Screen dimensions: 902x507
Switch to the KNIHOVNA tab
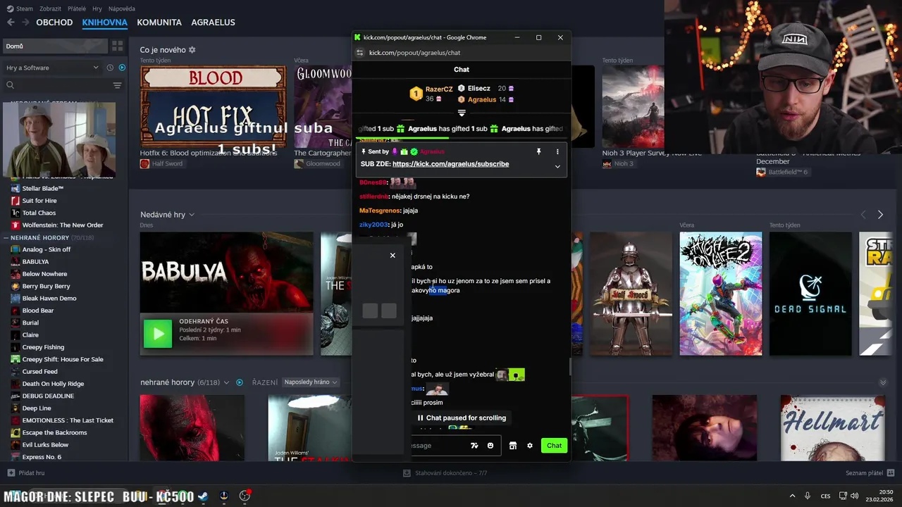tap(104, 23)
